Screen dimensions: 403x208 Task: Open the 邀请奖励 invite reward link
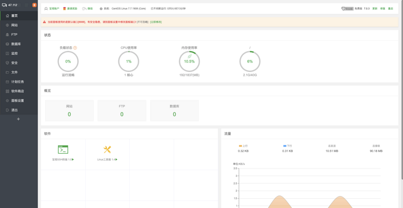[x=72, y=8]
